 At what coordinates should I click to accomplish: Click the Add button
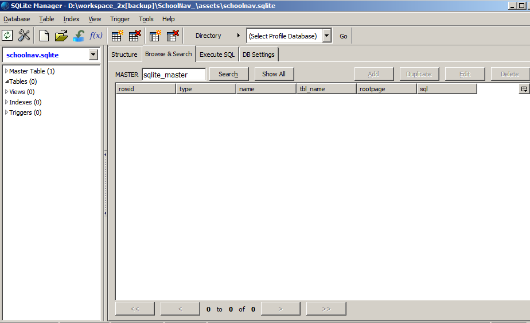tap(373, 74)
